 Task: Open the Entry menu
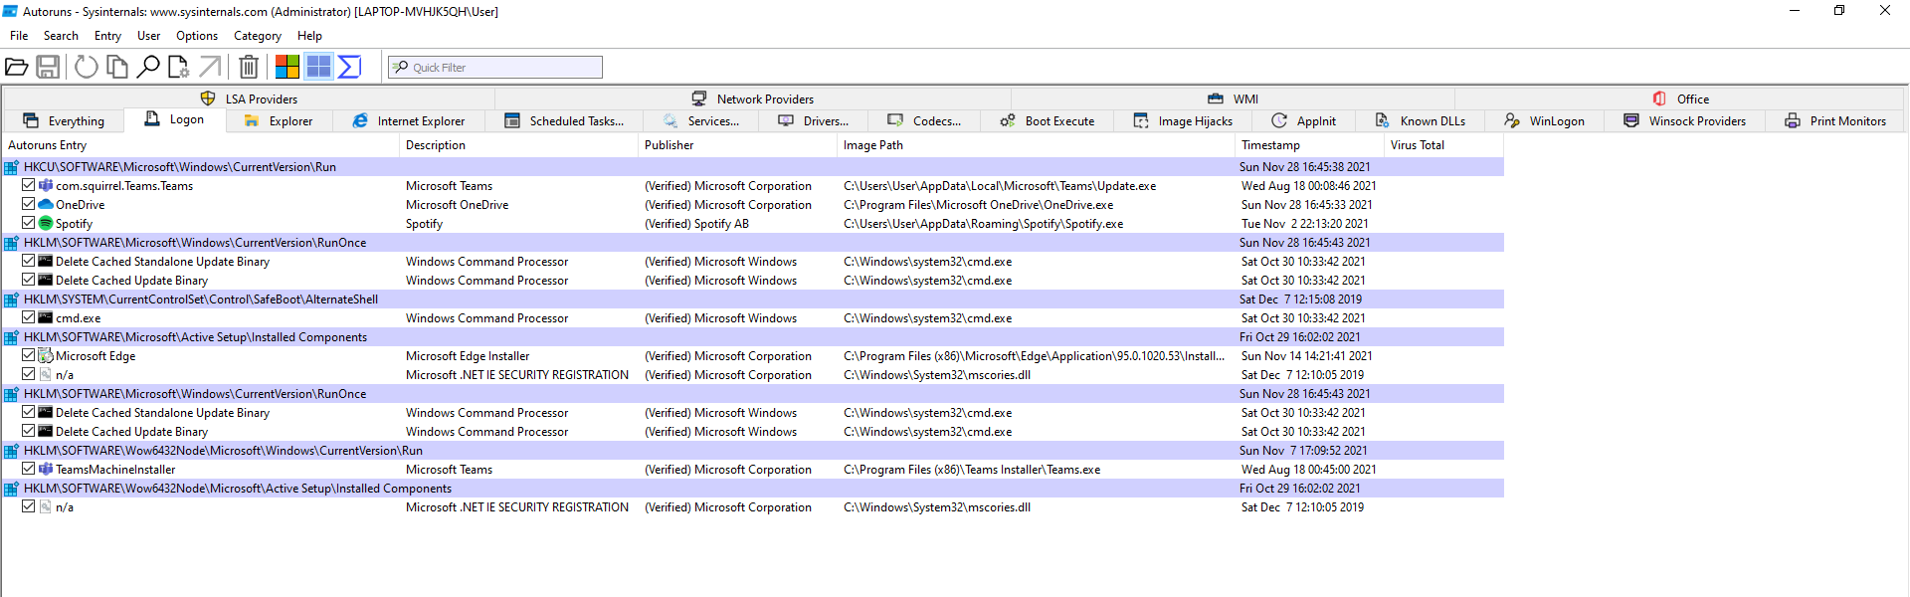tap(107, 36)
